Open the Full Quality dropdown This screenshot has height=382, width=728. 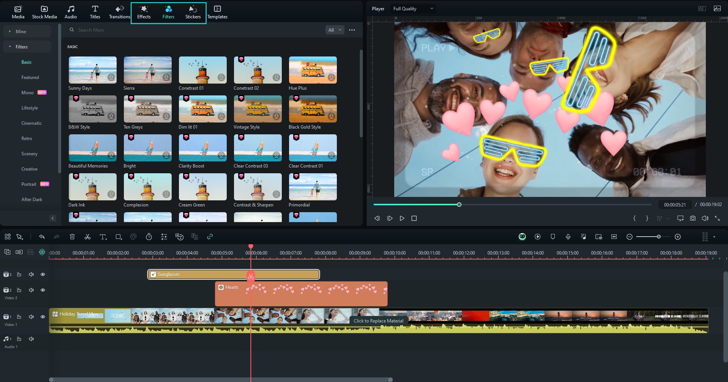pos(413,8)
